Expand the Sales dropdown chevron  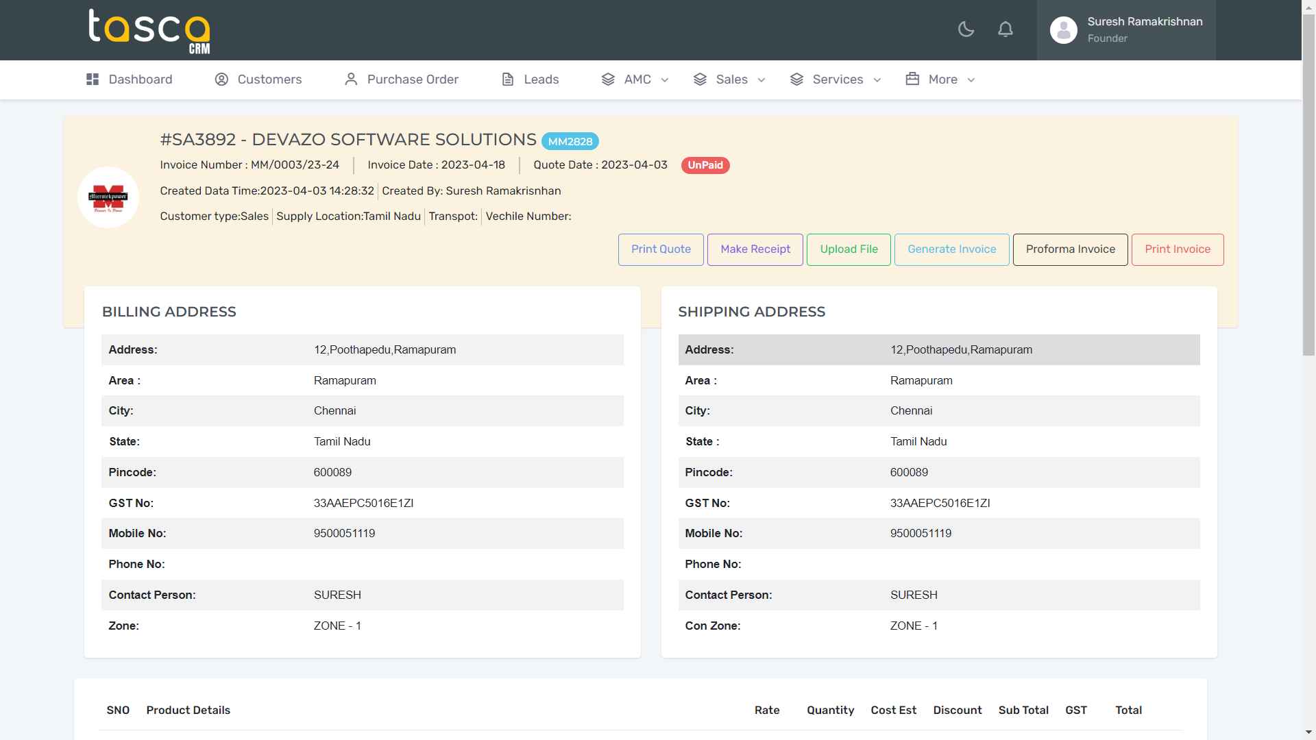(761, 80)
